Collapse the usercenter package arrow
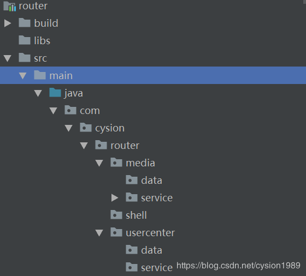Screen dimensions: 306x276 point(99,233)
